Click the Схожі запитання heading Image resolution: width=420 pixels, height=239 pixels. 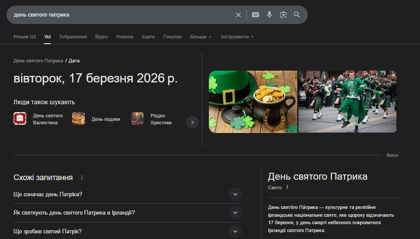coord(43,178)
